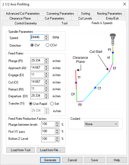The height and width of the screenshot is (165, 129).
Task: Open the Nesting Parameters tab
Action: 109,14
